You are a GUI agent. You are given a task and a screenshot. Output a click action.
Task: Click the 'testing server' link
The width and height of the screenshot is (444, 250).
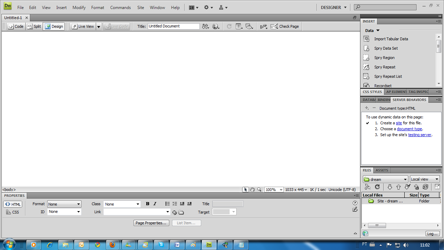(420, 135)
